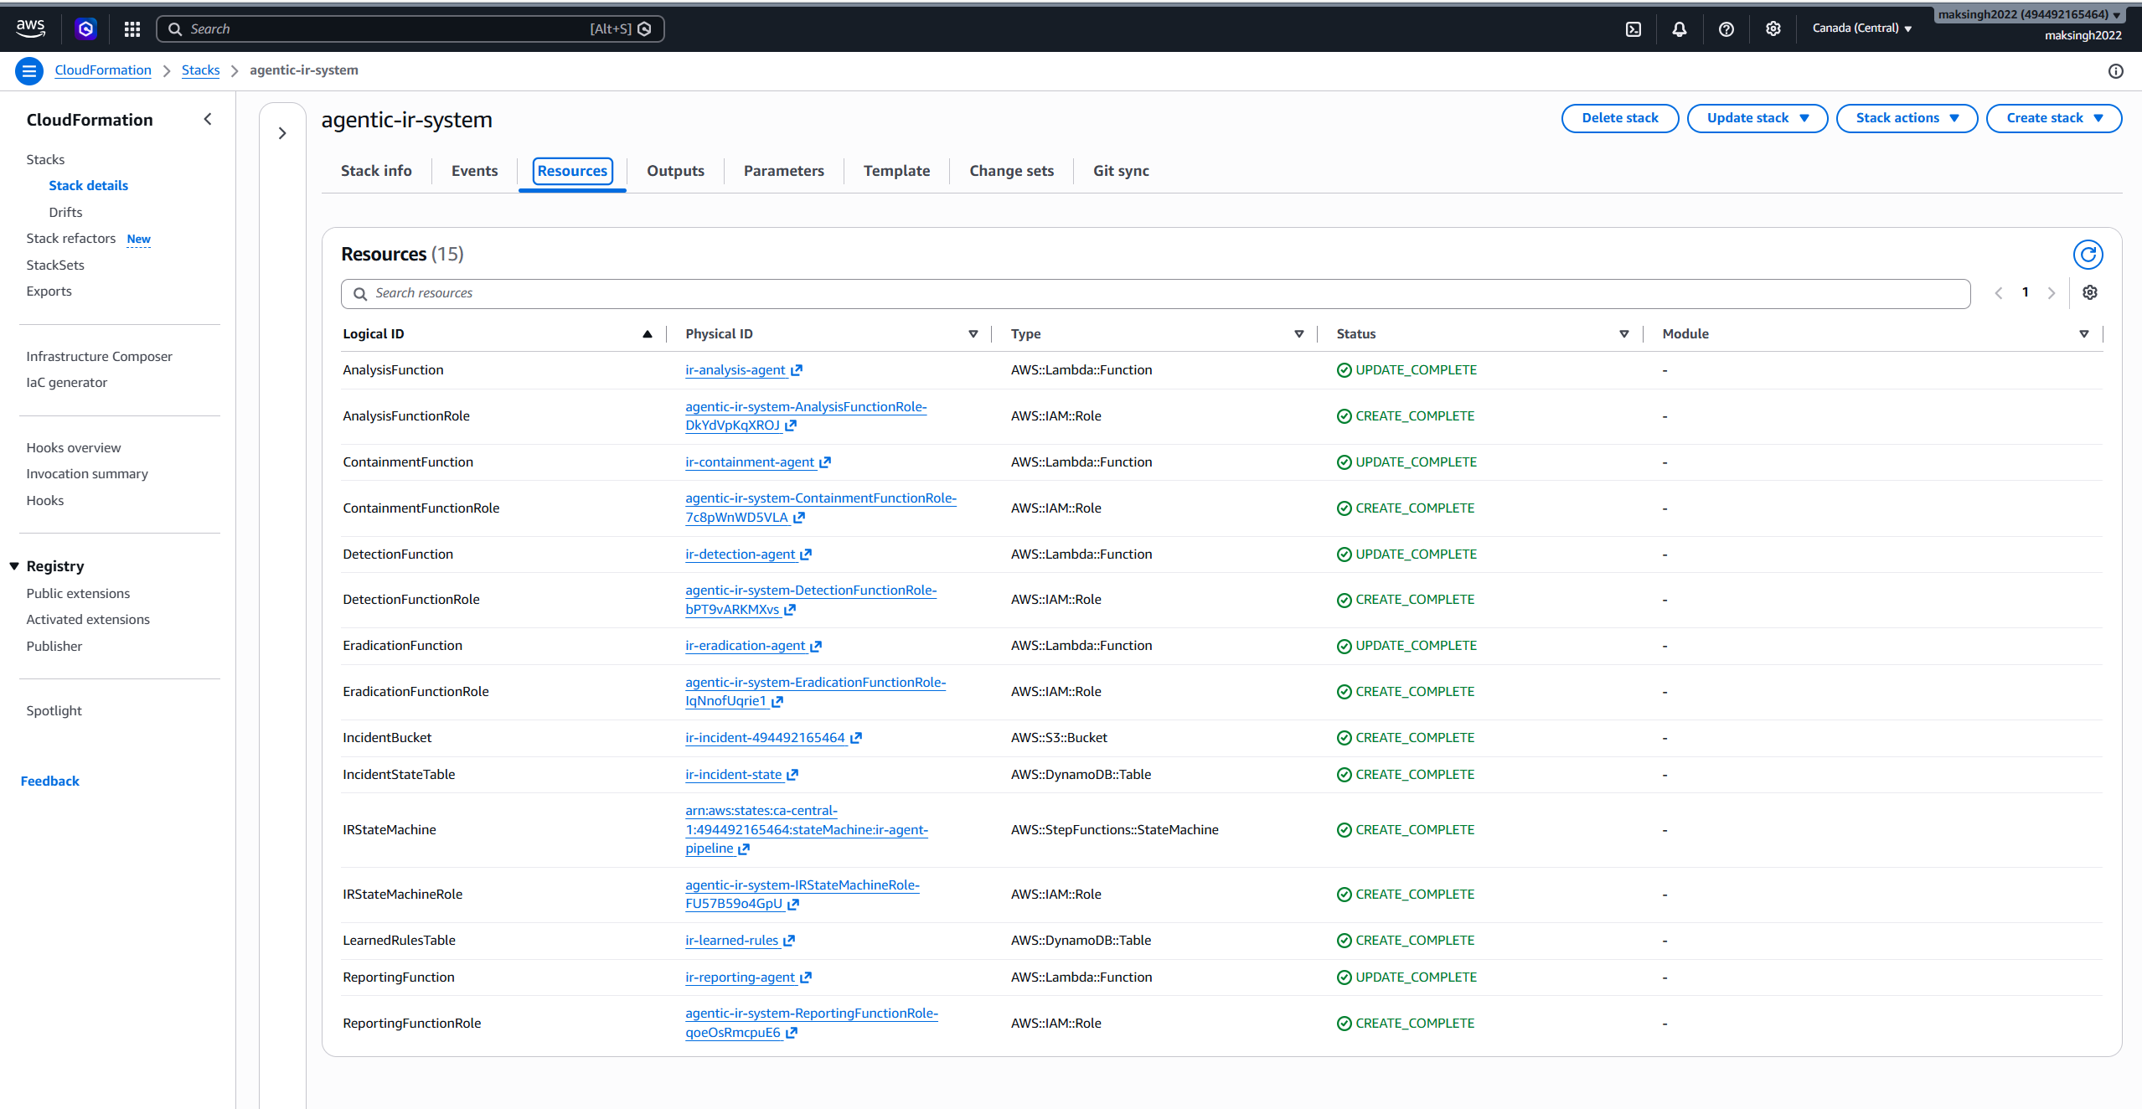
Task: Open Drifts in sidebar
Action: coord(65,212)
